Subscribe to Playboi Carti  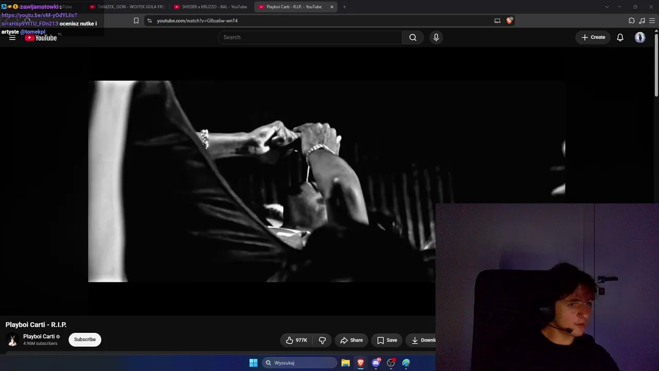(85, 340)
